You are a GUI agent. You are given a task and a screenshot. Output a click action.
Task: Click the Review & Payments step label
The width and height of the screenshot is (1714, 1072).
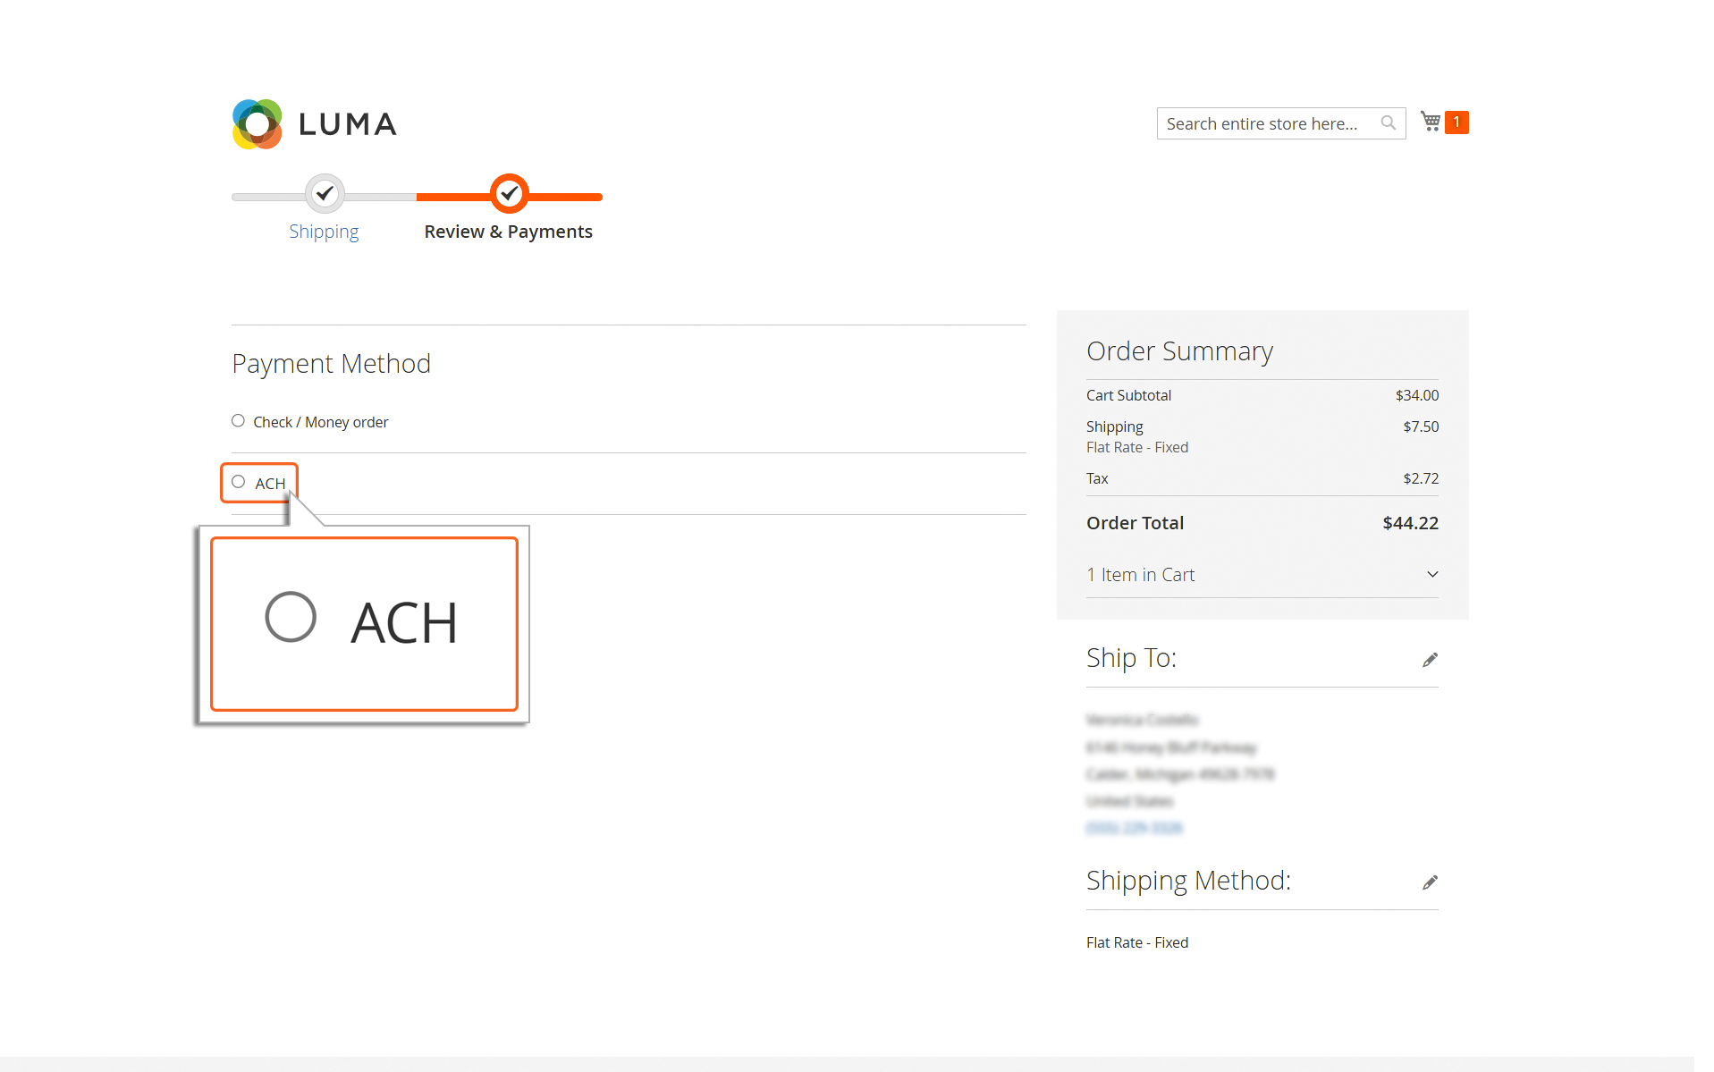pyautogui.click(x=508, y=232)
